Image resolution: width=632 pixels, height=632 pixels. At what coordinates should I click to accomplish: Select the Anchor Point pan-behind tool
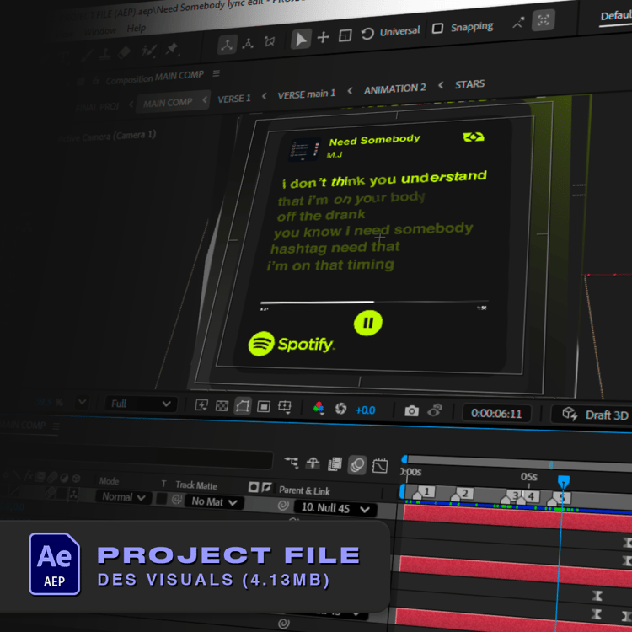pyautogui.click(x=324, y=37)
